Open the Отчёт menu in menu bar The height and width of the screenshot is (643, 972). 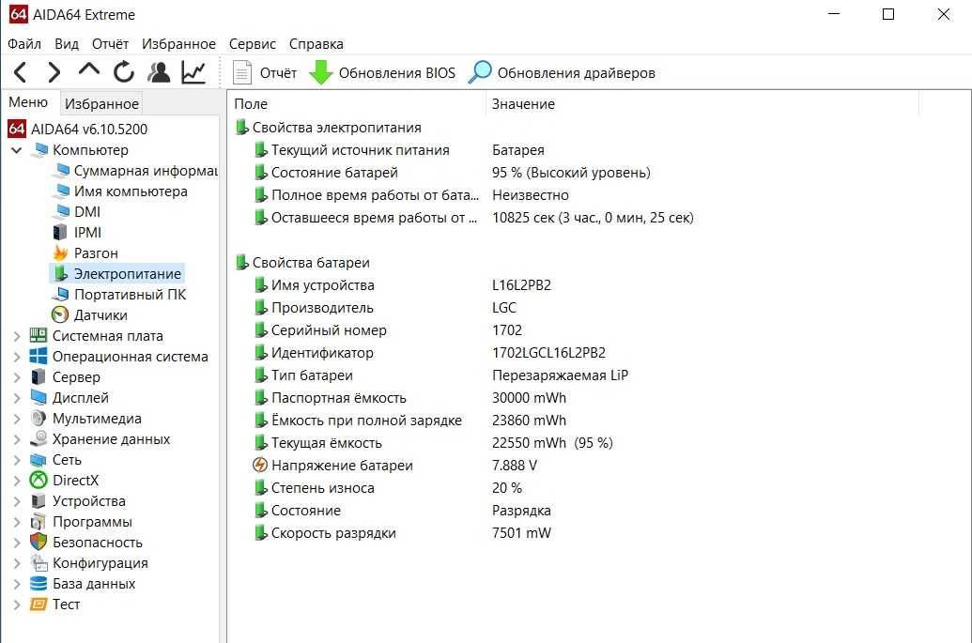click(x=110, y=44)
